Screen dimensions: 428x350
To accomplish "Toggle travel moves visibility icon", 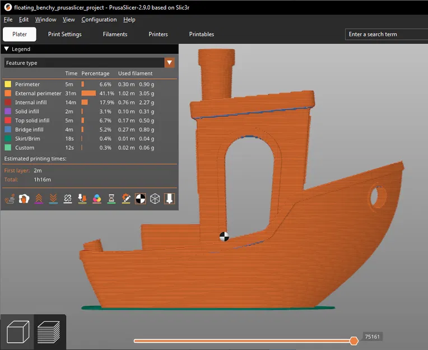I will (x=9, y=199).
